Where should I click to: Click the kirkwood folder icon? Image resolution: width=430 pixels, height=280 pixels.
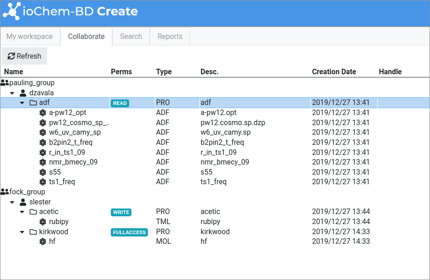tap(33, 232)
